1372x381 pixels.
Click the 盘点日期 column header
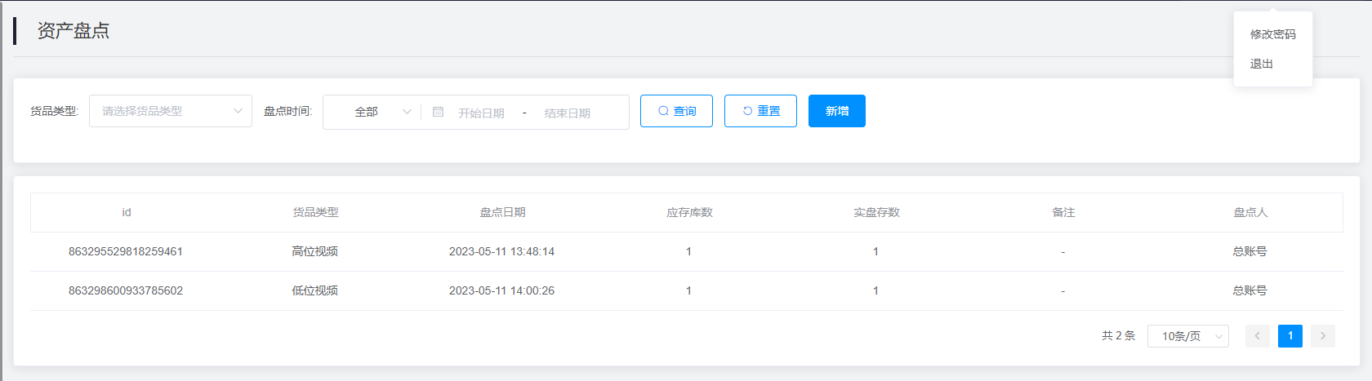pos(502,212)
